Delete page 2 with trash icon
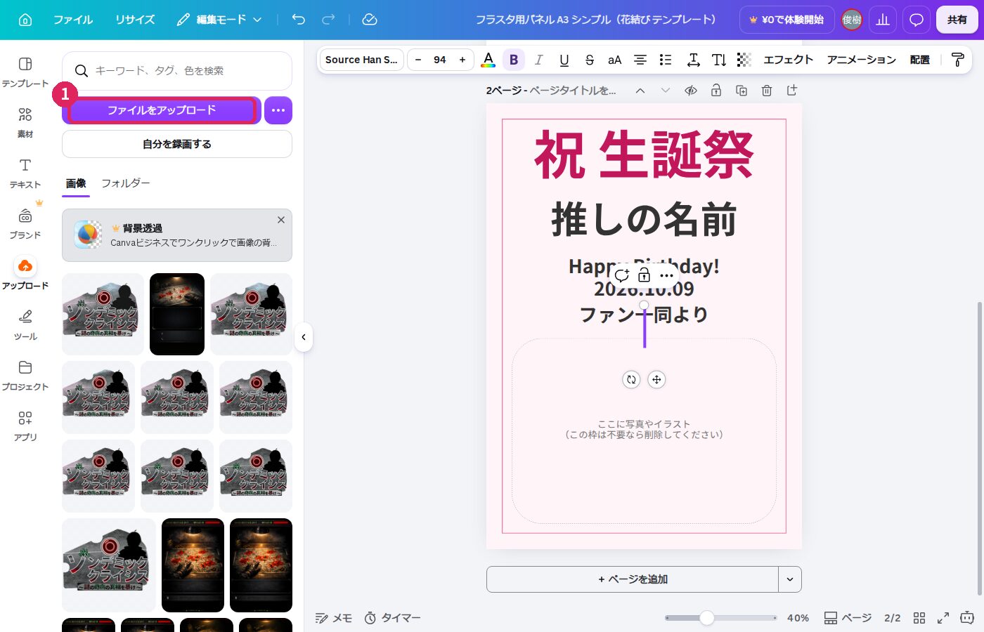984x632 pixels. (x=767, y=91)
